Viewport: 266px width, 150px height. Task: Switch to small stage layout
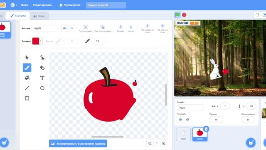(257, 15)
